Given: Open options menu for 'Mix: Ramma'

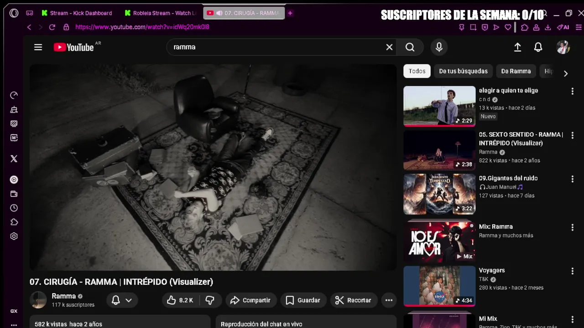Looking at the screenshot, I should [572, 227].
